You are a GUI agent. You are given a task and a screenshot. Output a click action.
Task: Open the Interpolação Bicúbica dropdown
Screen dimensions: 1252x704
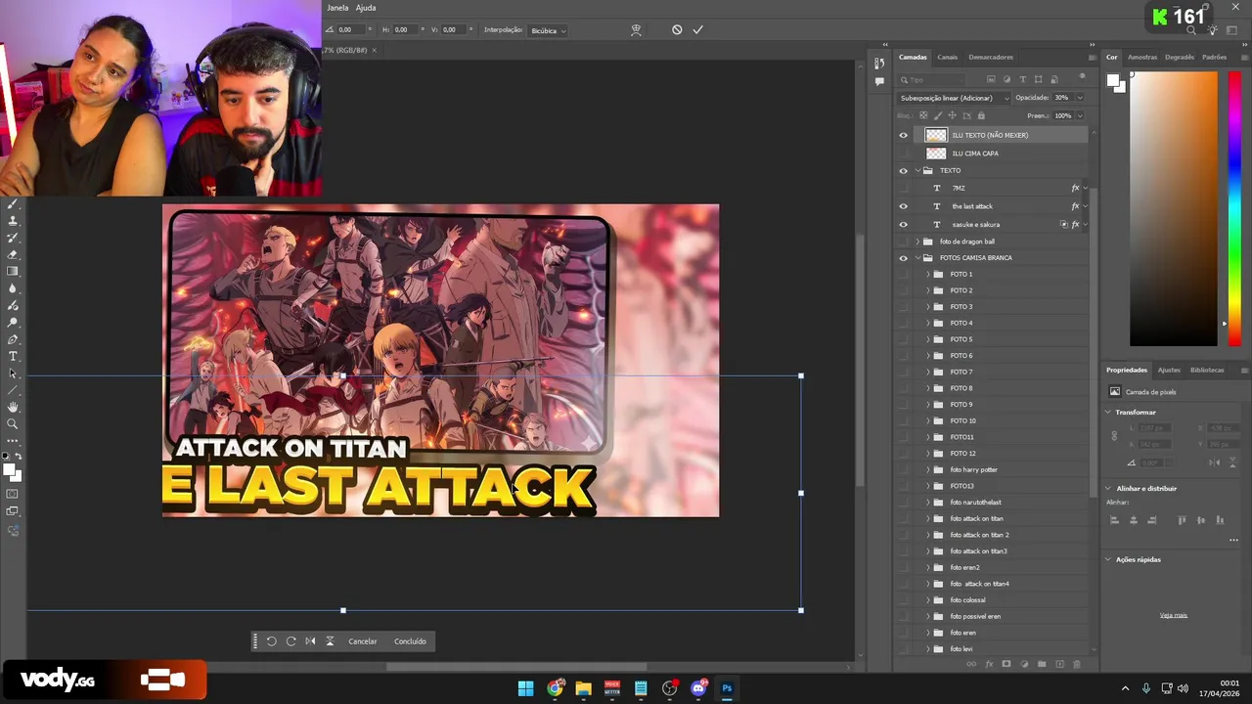coord(548,30)
